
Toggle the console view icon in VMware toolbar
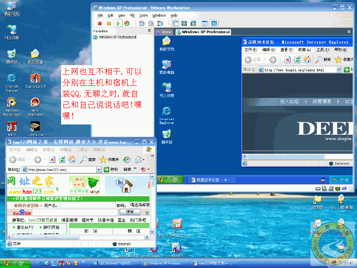214,23
